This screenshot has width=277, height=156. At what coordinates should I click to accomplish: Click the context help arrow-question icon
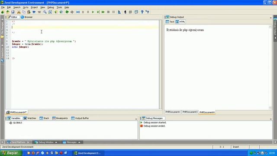147,12
